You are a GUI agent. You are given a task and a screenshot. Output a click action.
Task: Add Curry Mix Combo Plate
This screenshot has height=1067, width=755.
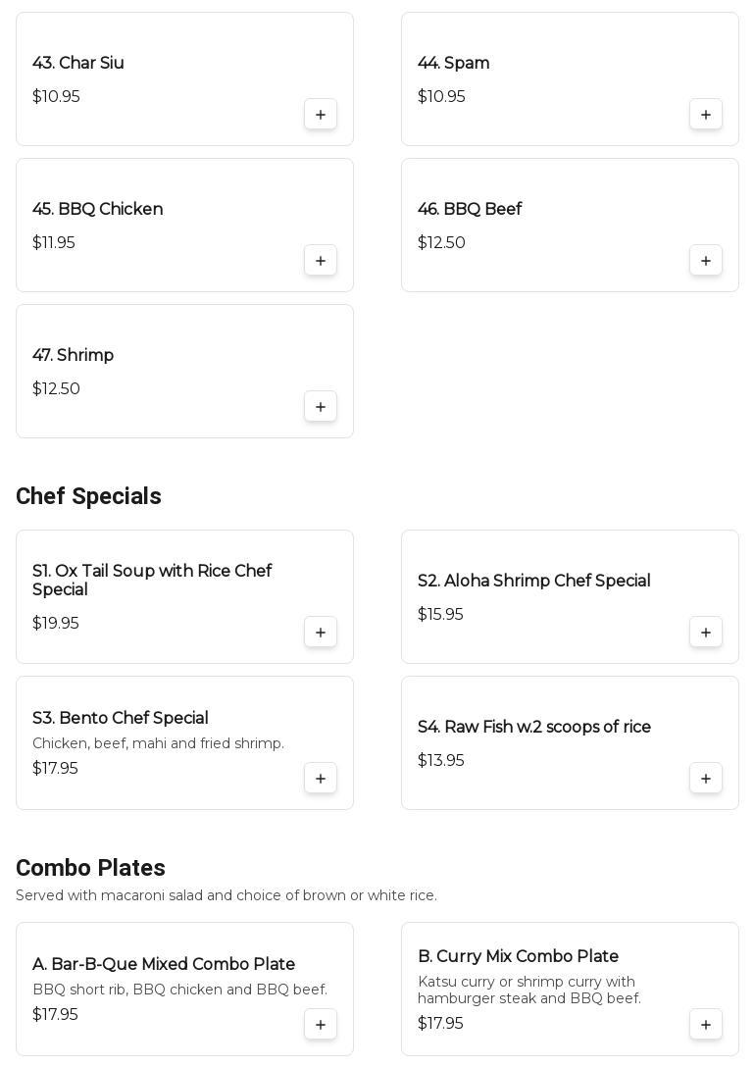pos(706,1025)
